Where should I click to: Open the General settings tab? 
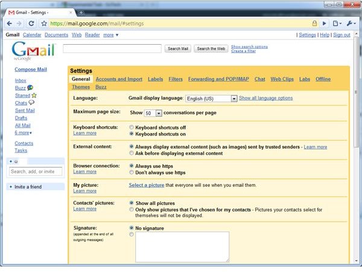click(81, 79)
